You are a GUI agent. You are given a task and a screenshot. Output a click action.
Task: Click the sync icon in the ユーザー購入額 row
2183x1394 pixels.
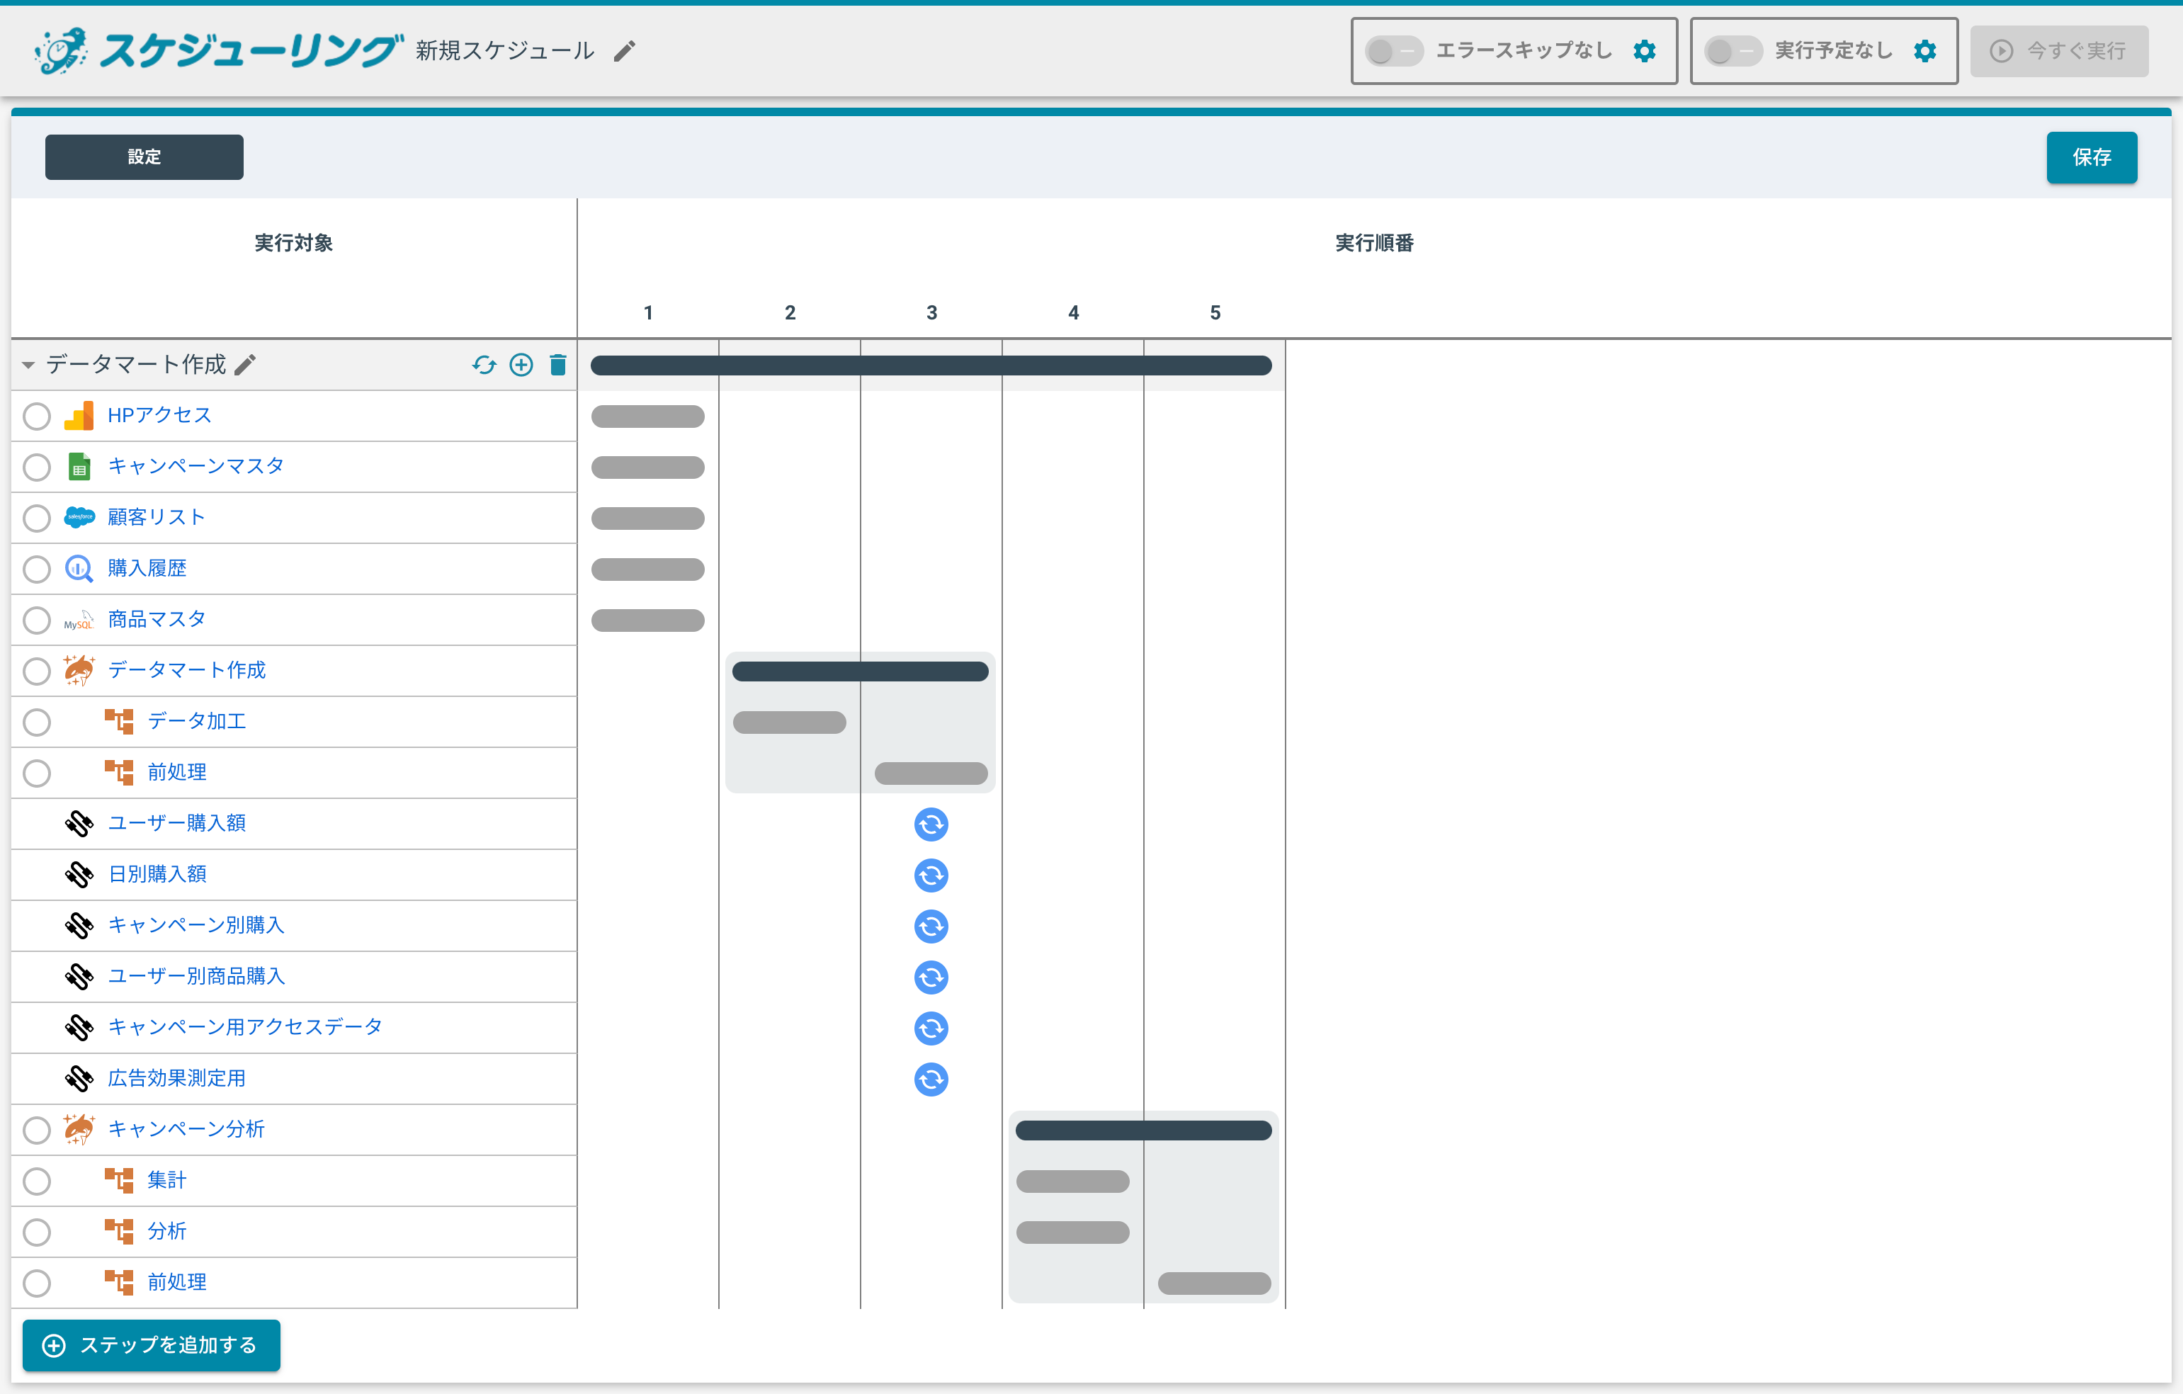pyautogui.click(x=931, y=824)
